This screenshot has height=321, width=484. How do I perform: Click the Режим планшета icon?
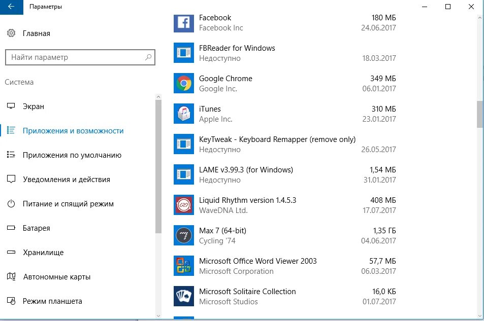tap(11, 301)
